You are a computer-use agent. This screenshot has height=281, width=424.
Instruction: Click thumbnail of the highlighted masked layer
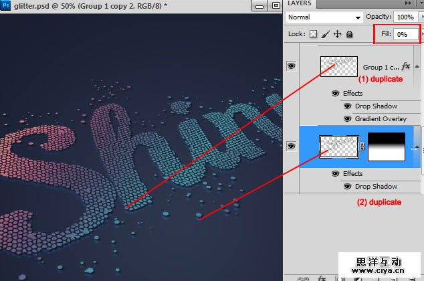click(x=339, y=147)
